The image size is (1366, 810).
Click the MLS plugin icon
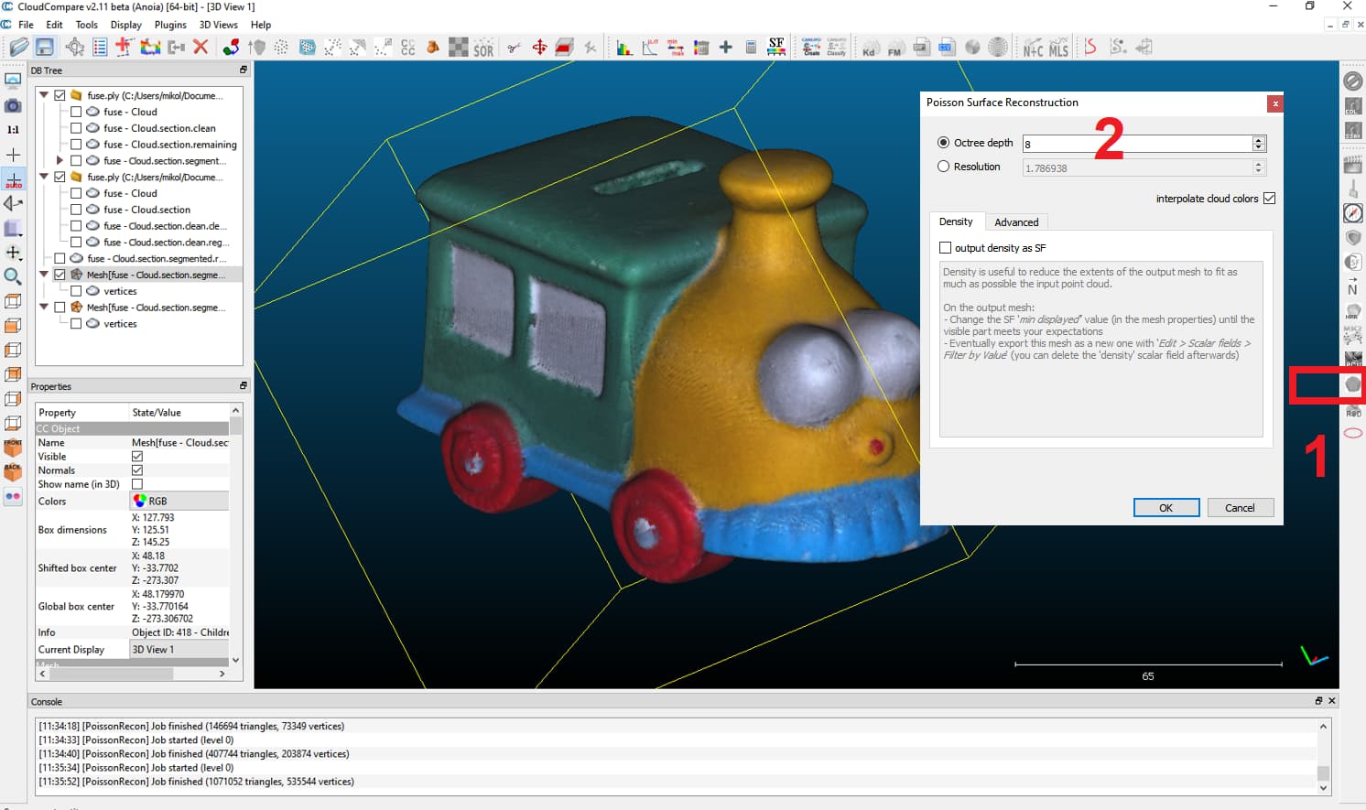point(1058,48)
